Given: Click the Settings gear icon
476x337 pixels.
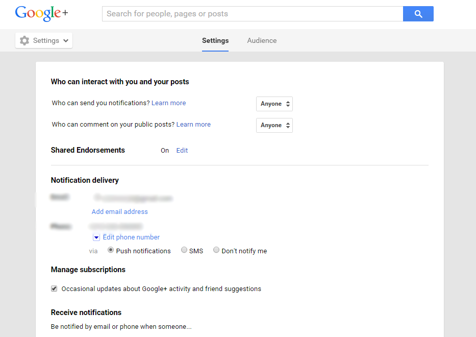Looking at the screenshot, I should tap(24, 40).
